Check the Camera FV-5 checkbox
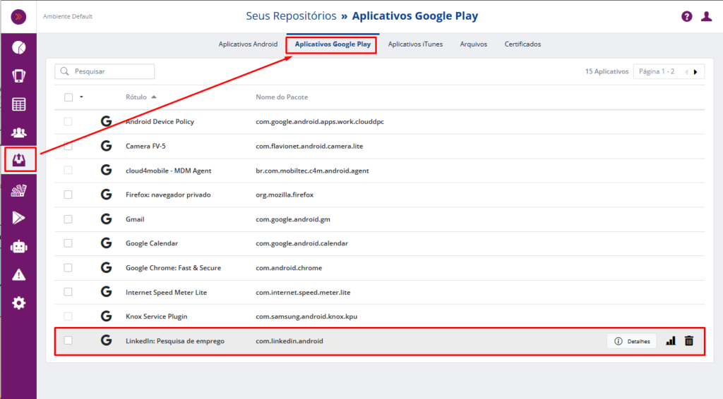This screenshot has width=723, height=399. [68, 146]
